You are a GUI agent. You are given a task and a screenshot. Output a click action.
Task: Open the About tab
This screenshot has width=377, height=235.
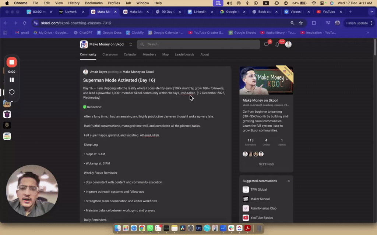[205, 54]
